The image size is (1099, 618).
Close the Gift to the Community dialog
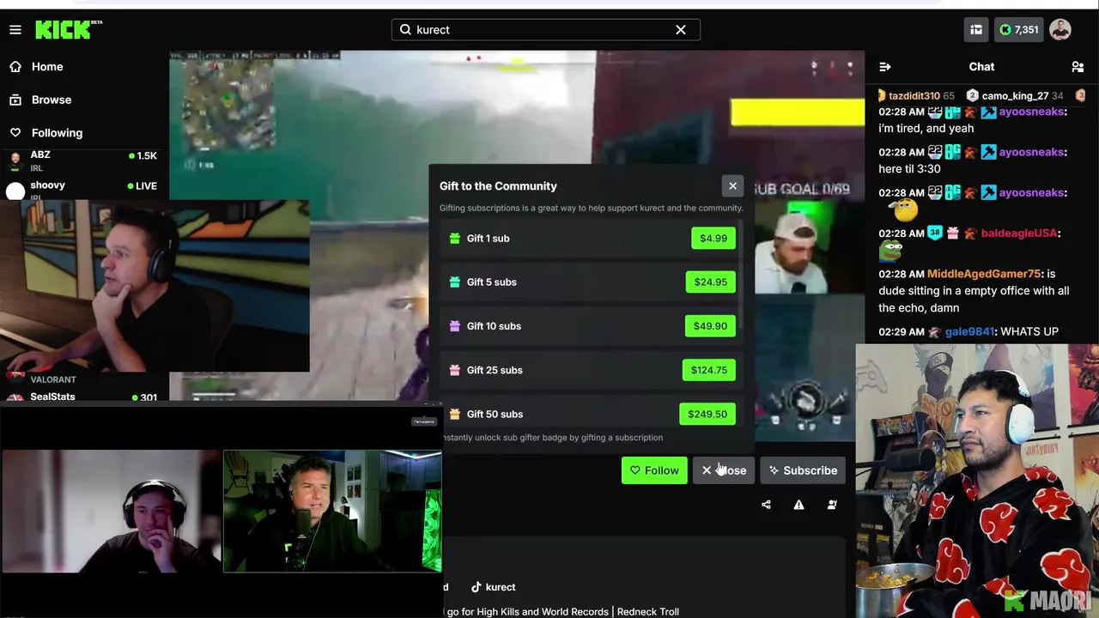tap(732, 185)
